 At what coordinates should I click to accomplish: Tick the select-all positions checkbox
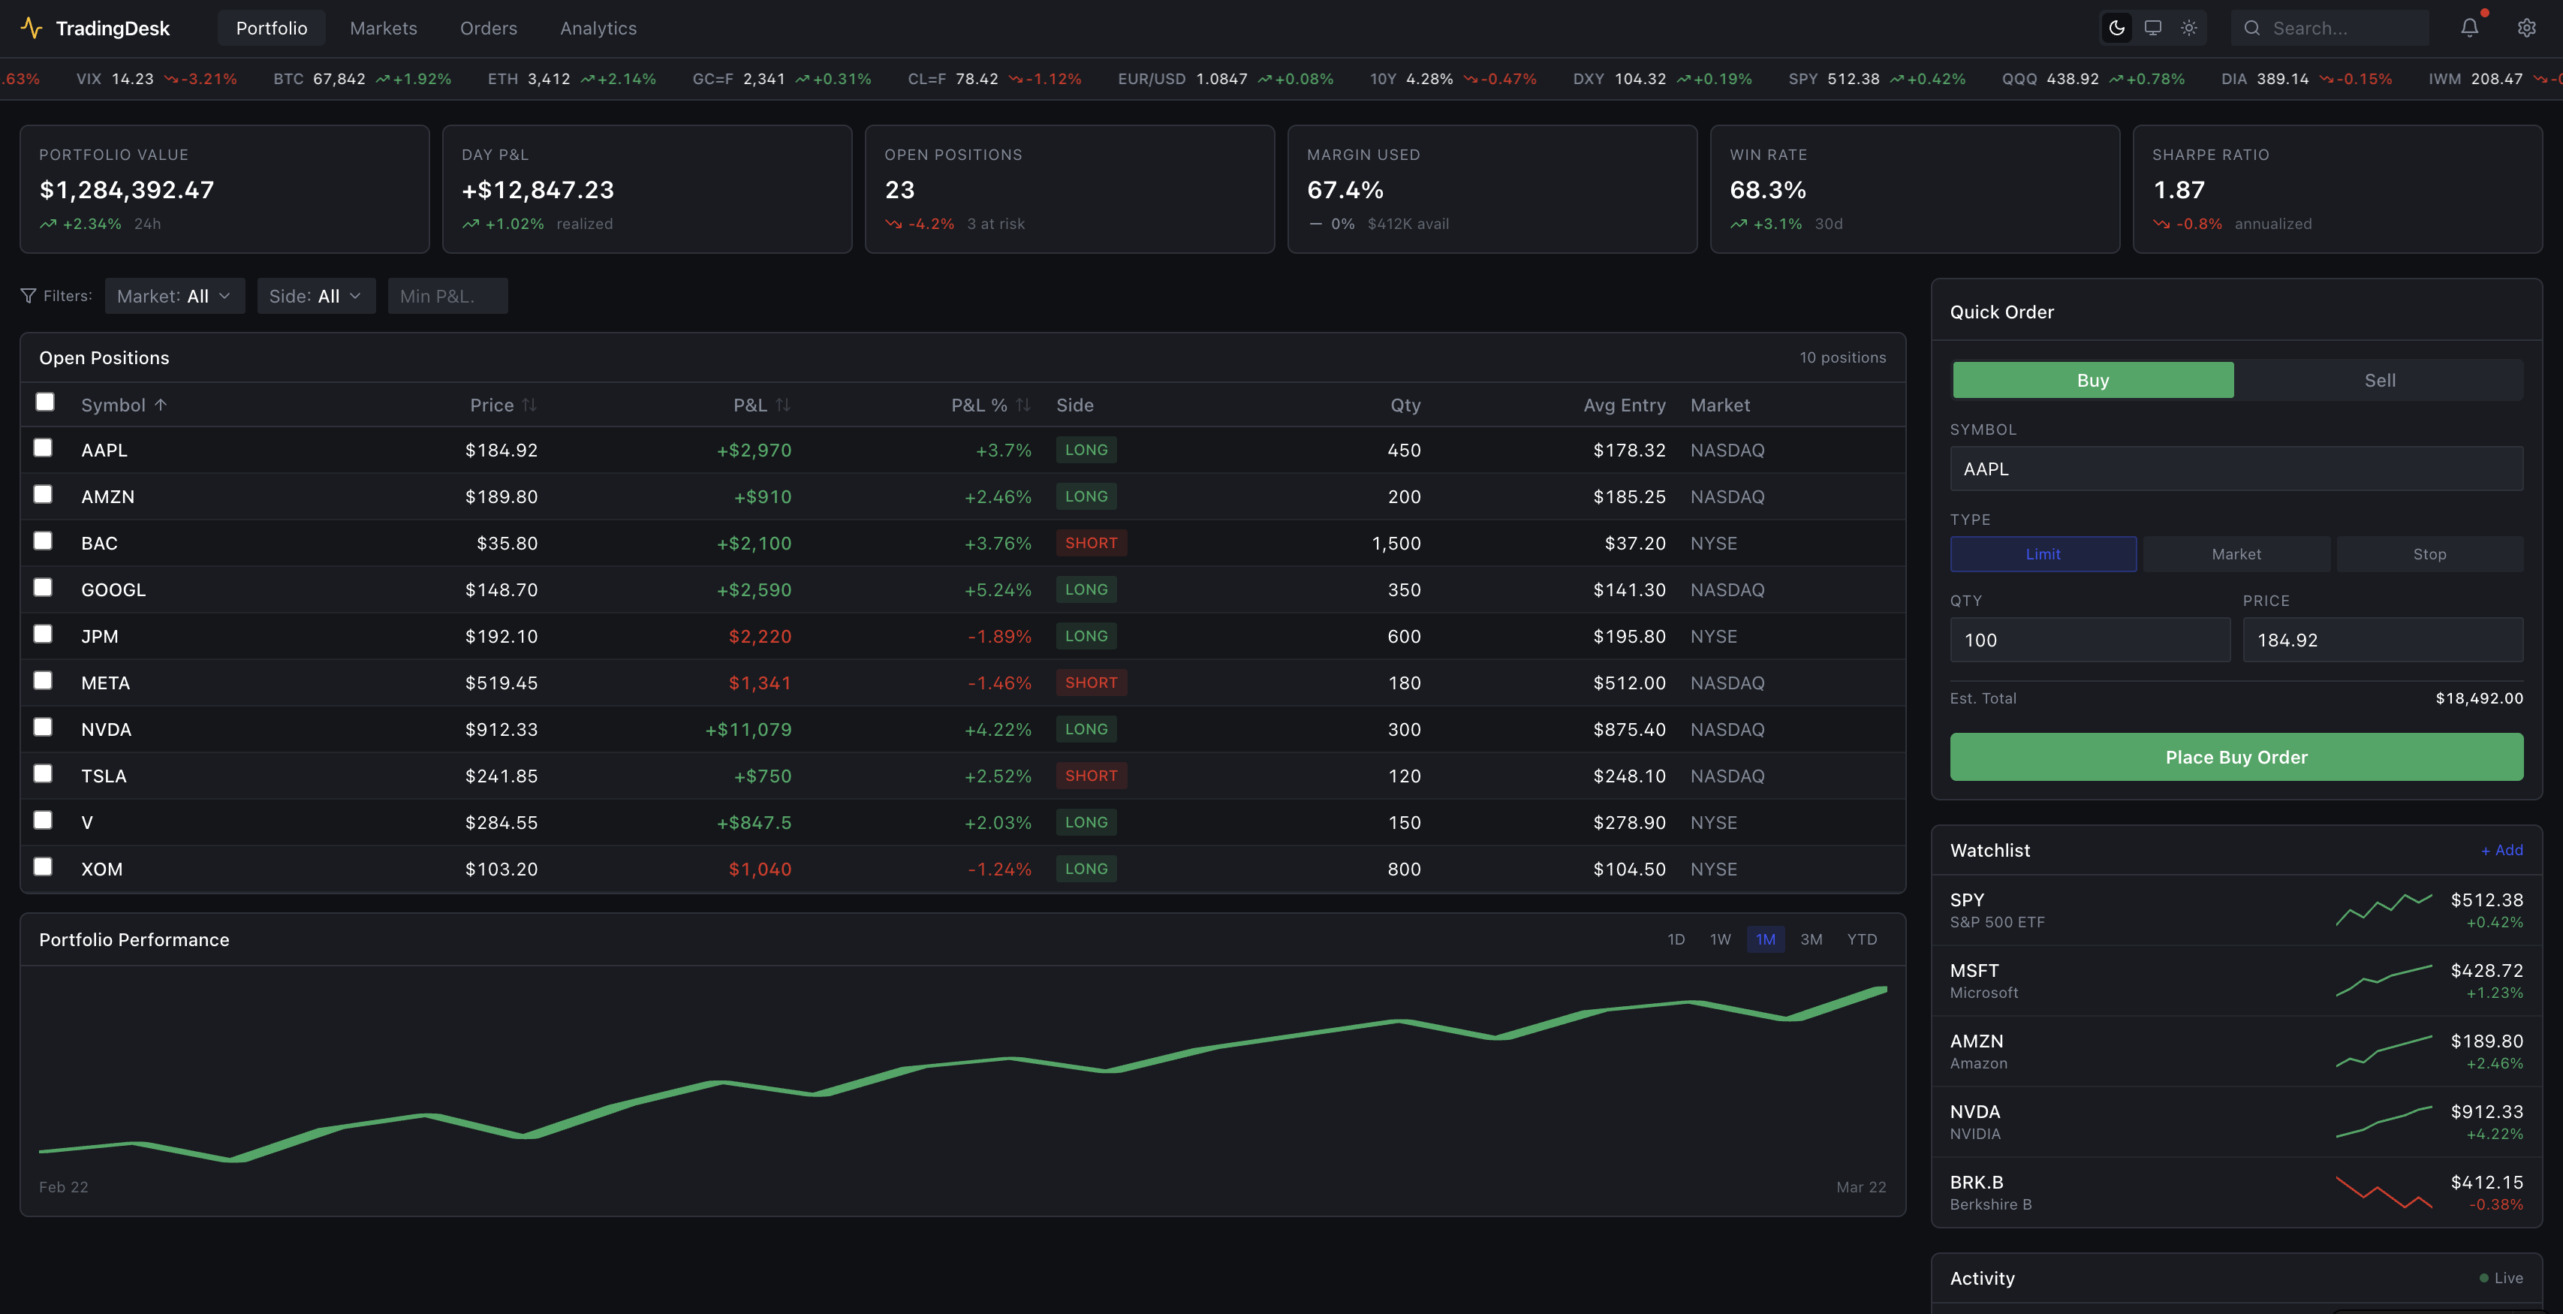(x=45, y=402)
